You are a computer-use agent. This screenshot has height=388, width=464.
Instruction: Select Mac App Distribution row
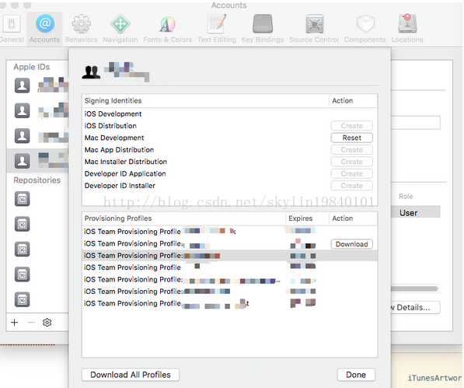tap(229, 150)
